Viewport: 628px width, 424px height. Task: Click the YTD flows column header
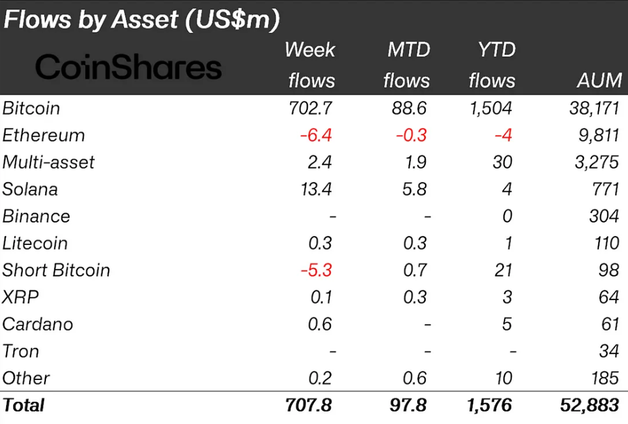click(492, 65)
